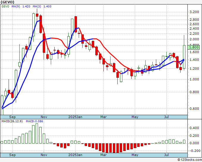Click the 0.400 MACD axis label

194,128
